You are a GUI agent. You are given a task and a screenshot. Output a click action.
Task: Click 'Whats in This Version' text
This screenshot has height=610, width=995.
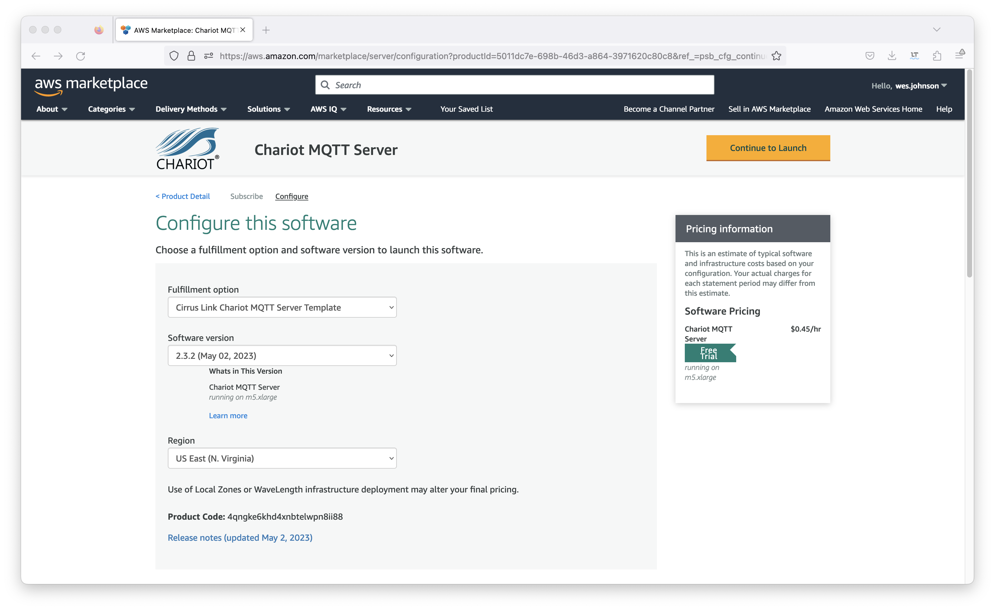(245, 371)
